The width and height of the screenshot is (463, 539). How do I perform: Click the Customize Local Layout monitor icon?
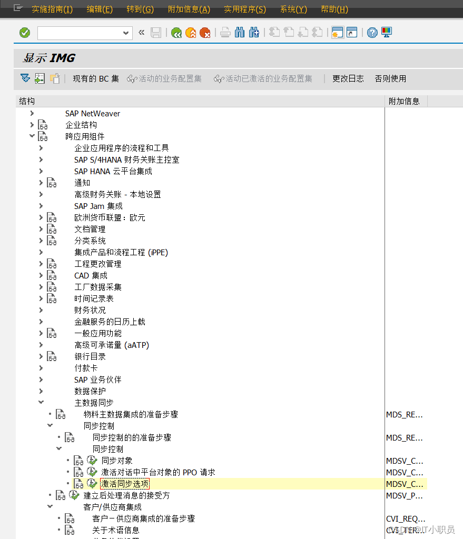point(386,33)
